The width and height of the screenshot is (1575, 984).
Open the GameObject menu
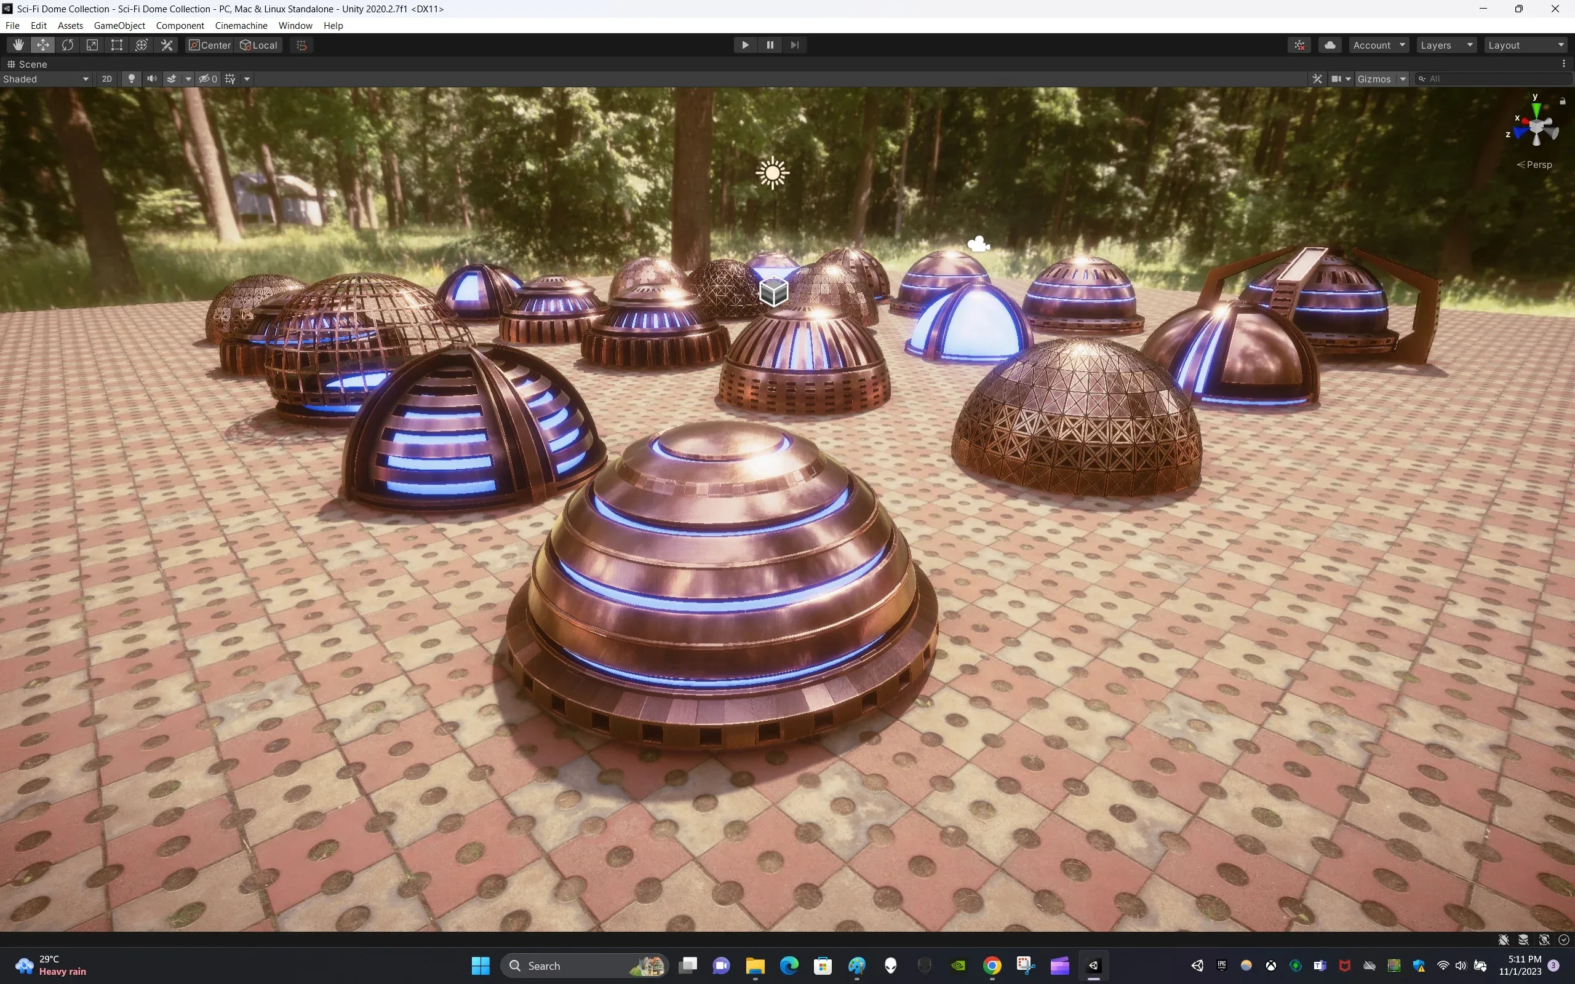click(x=120, y=25)
